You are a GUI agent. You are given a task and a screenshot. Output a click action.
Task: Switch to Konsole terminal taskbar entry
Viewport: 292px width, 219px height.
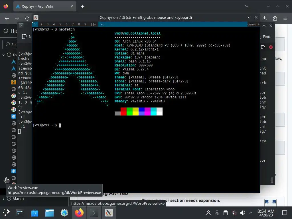[x=94, y=213]
